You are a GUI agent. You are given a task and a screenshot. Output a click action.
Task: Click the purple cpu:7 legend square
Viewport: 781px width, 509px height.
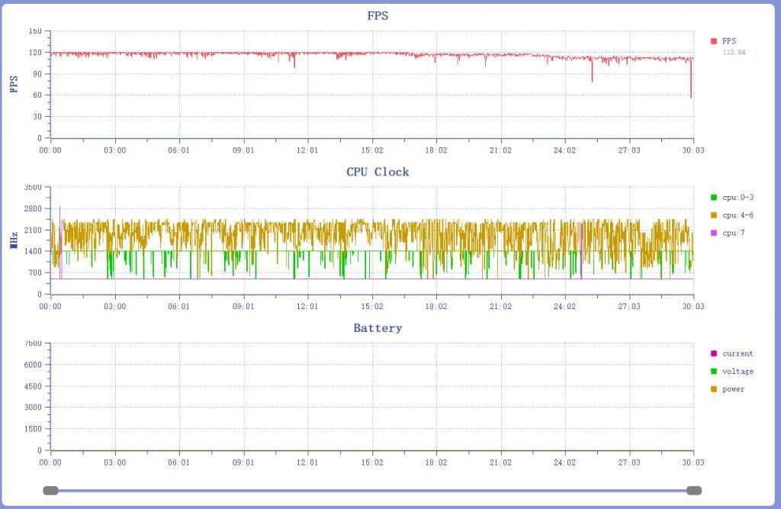click(714, 233)
